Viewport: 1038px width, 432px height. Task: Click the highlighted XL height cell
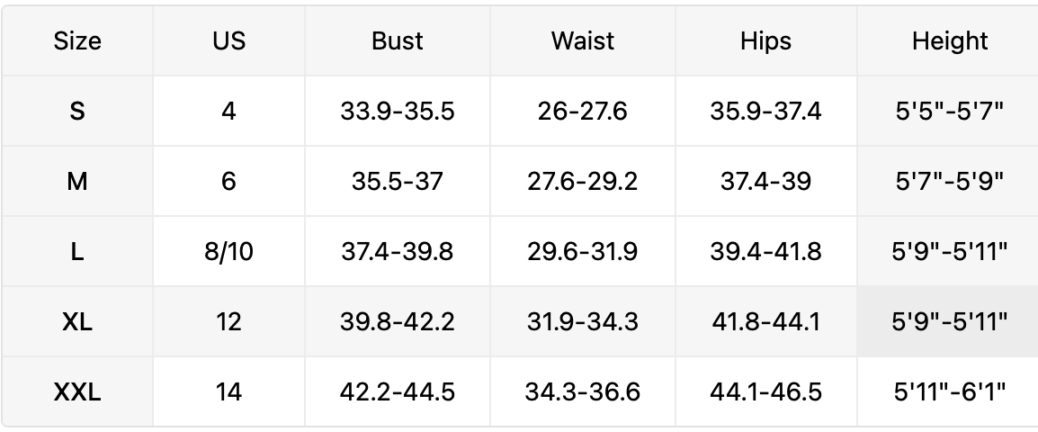pos(949,321)
